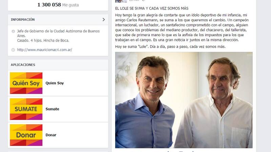Click the post timestamp
This screenshot has height=152, width=271.
tap(134, 1)
